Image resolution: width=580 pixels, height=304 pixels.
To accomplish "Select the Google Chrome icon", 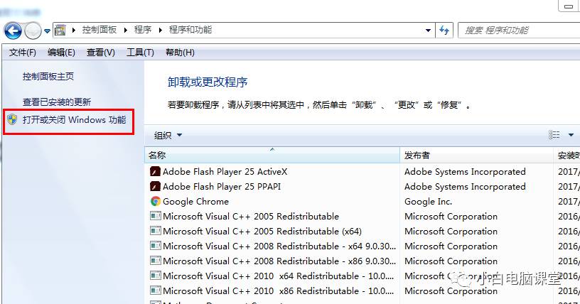I will click(x=156, y=202).
